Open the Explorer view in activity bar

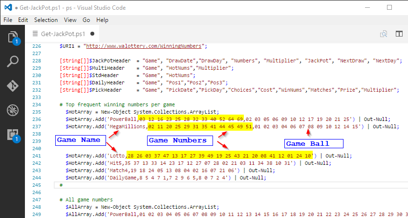(x=13, y=38)
